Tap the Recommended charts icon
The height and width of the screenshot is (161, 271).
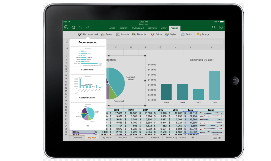[x=80, y=34]
